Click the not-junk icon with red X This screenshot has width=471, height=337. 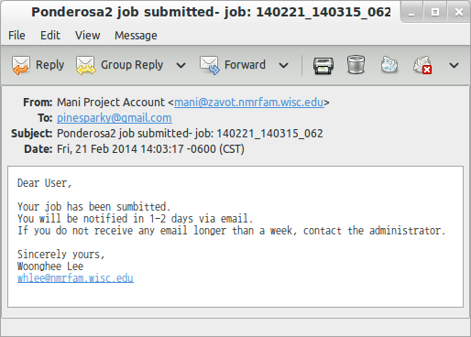coord(422,65)
